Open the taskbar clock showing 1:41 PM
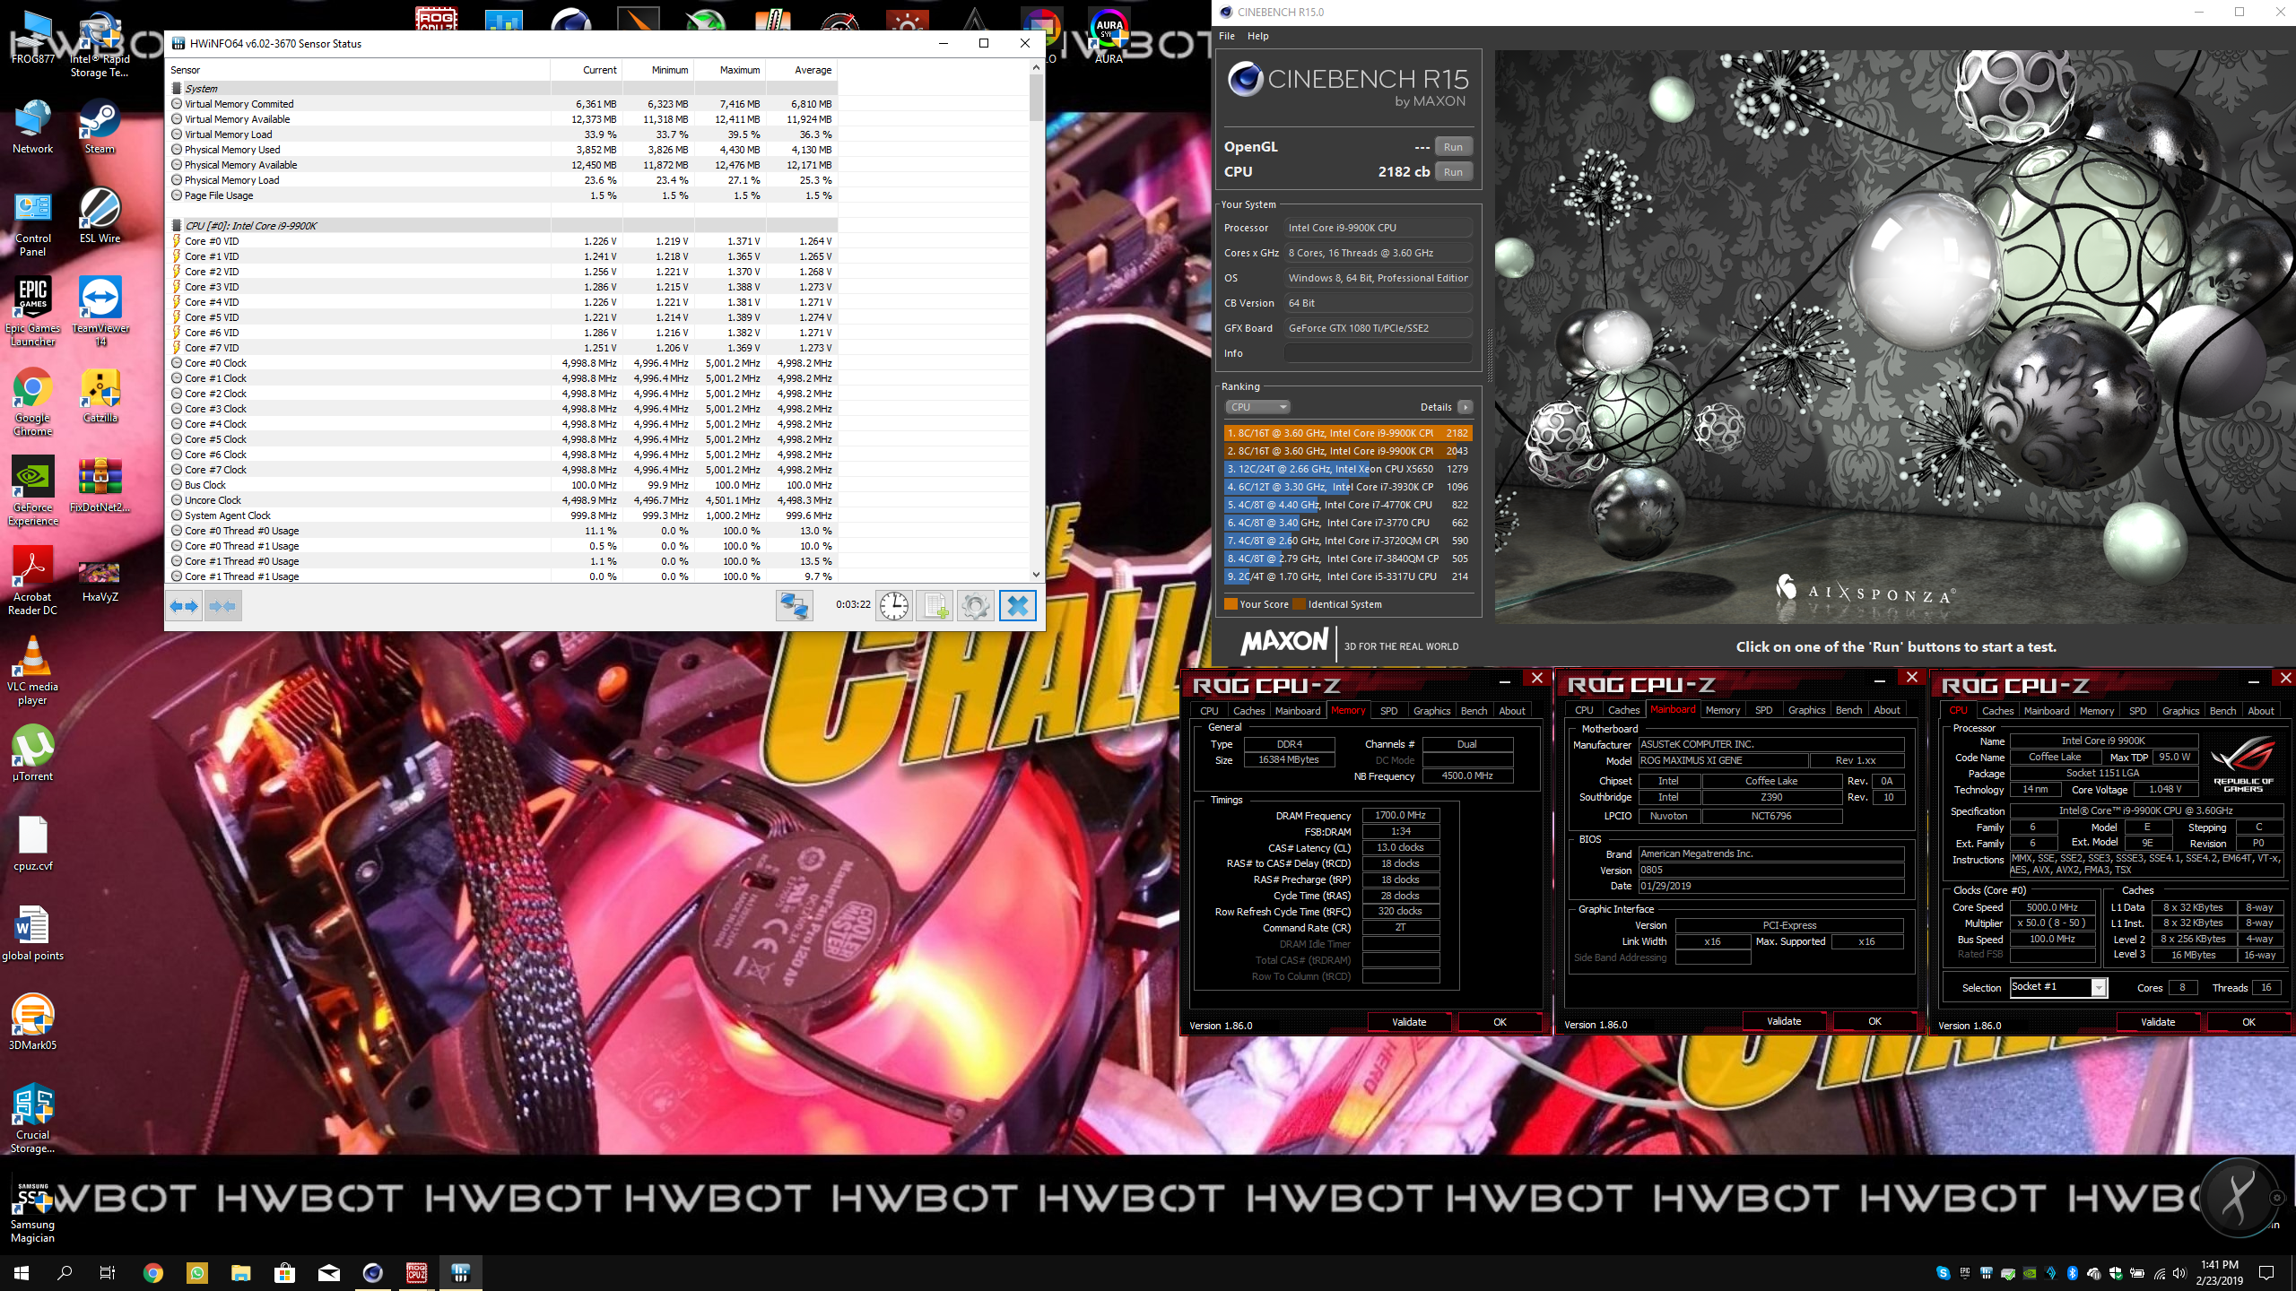 point(2219,1272)
